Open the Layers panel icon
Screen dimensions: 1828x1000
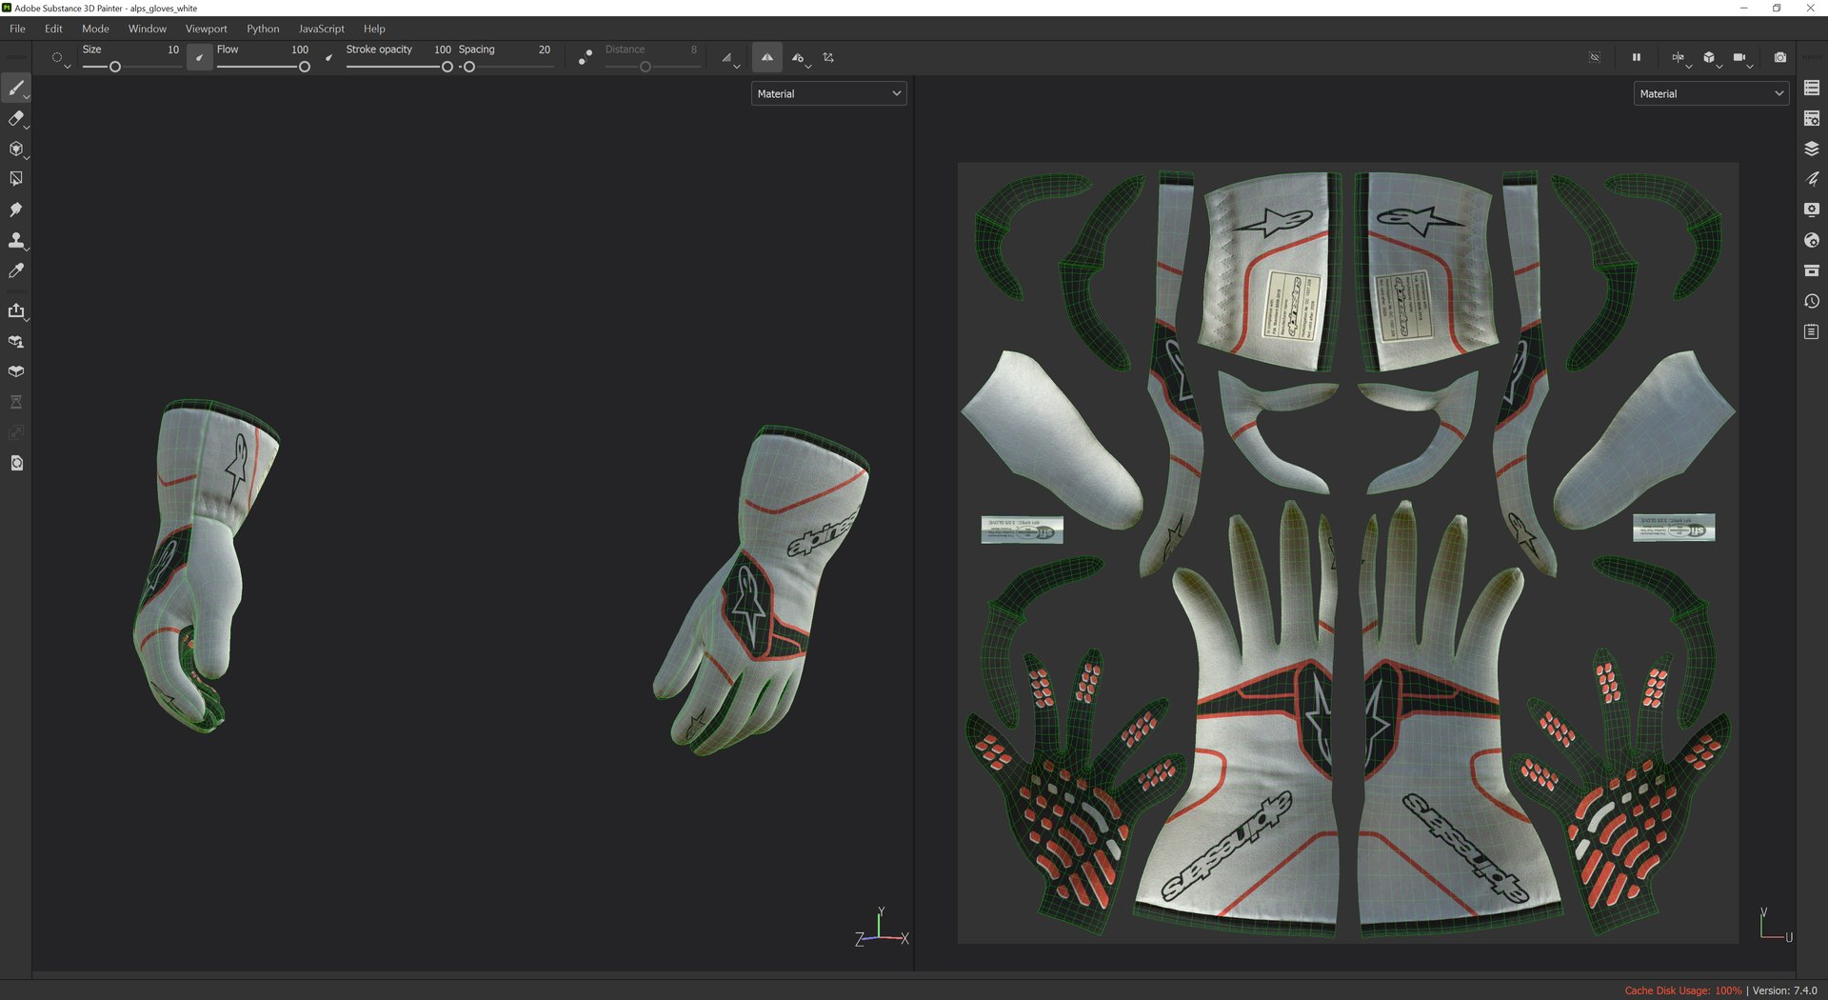1811,149
